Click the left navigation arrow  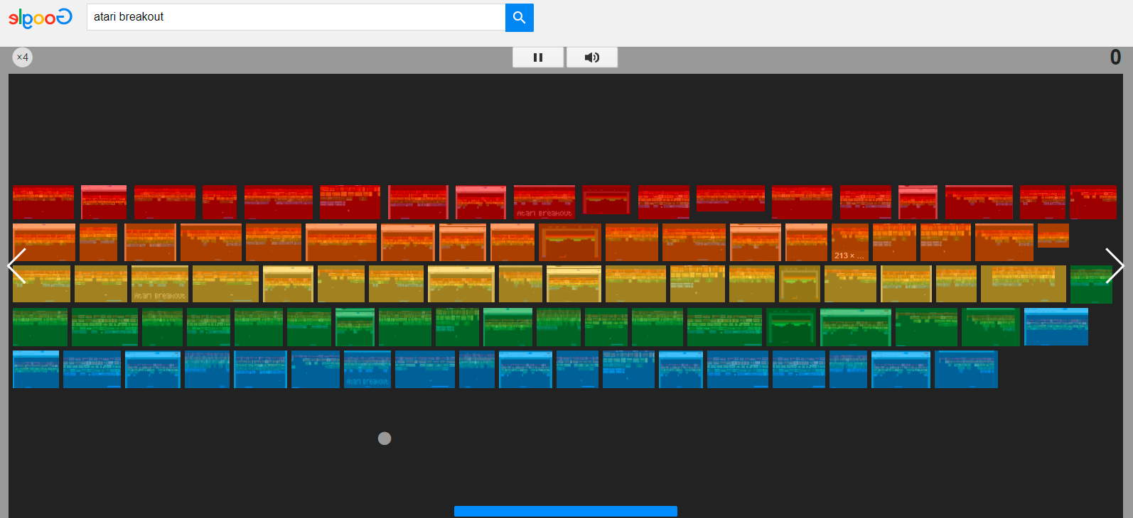[x=17, y=266]
